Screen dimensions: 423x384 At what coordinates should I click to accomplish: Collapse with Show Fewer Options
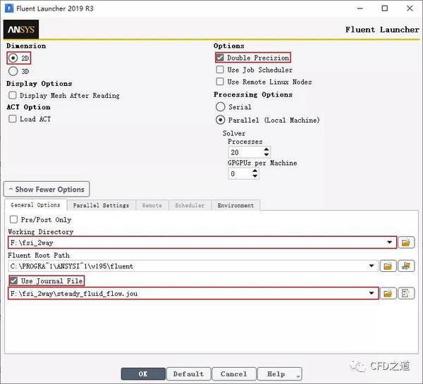47,190
